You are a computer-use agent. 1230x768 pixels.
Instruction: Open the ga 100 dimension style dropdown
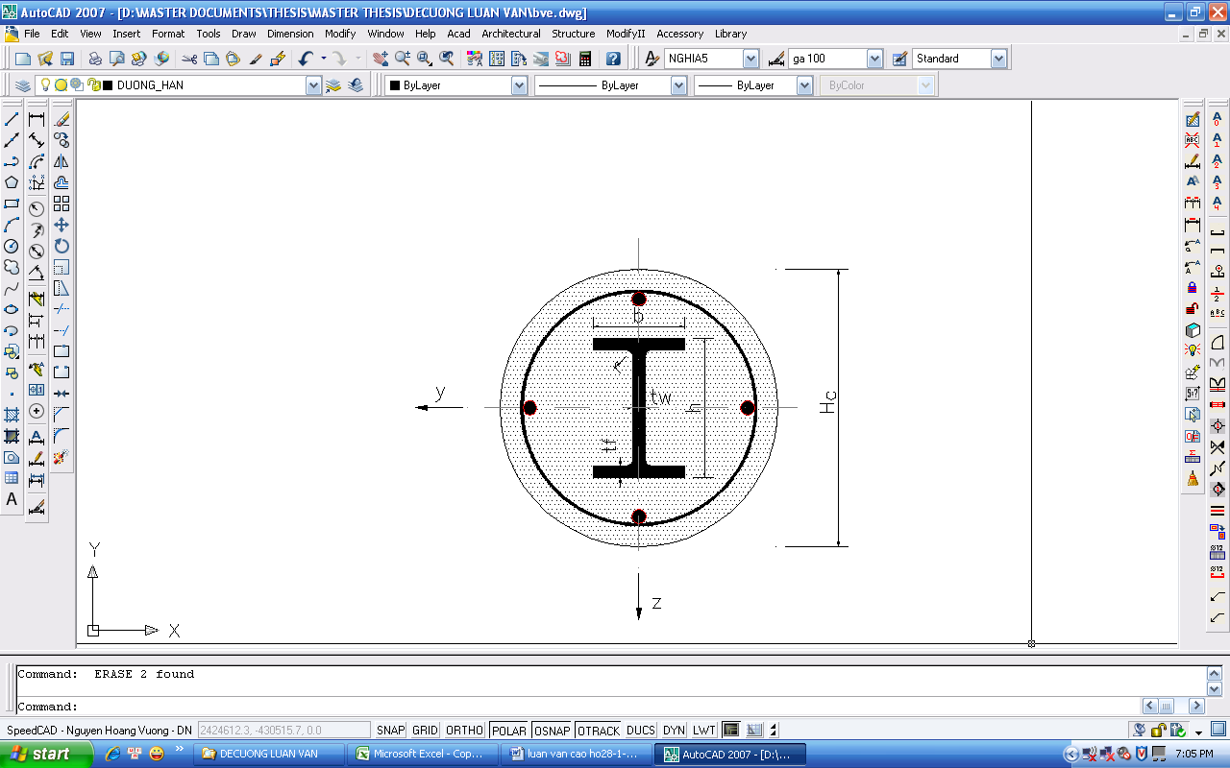[x=874, y=59]
